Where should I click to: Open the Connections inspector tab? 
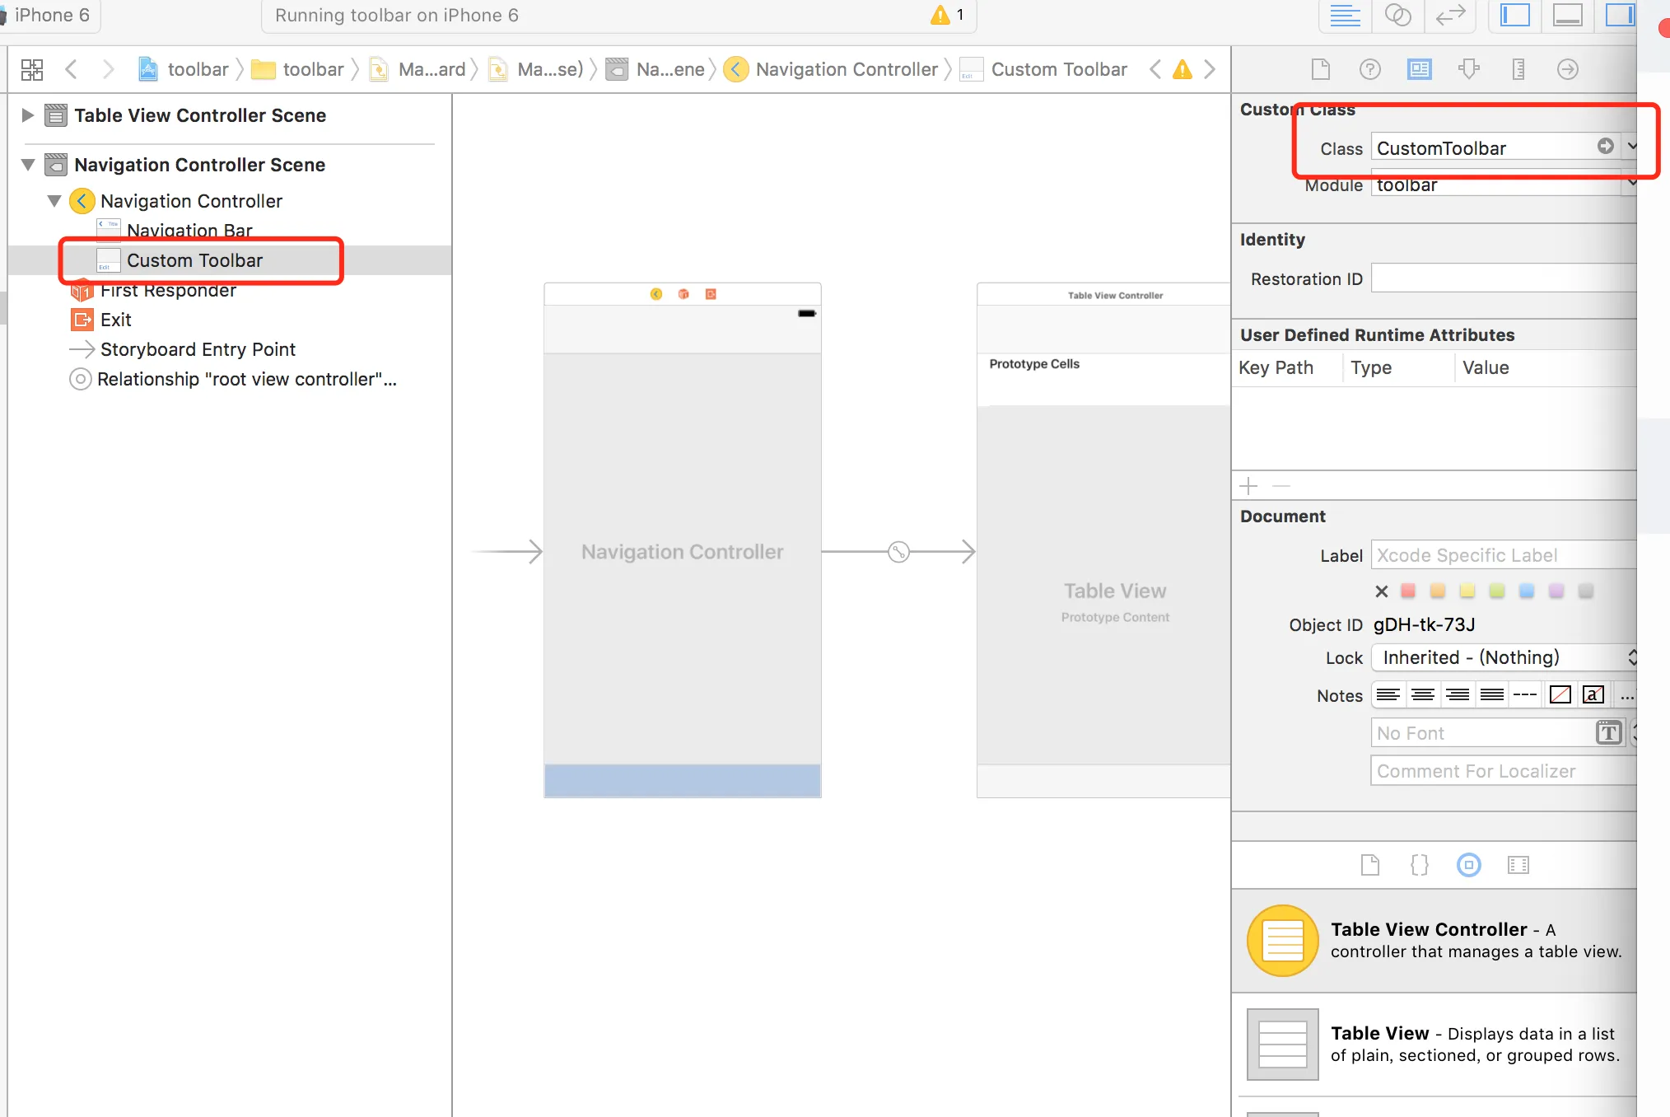pyautogui.click(x=1567, y=69)
